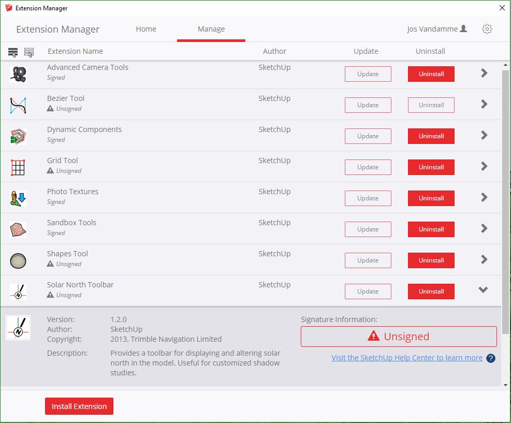Click Update for Solar North Toolbar
Image resolution: width=511 pixels, height=423 pixels.
pos(368,291)
